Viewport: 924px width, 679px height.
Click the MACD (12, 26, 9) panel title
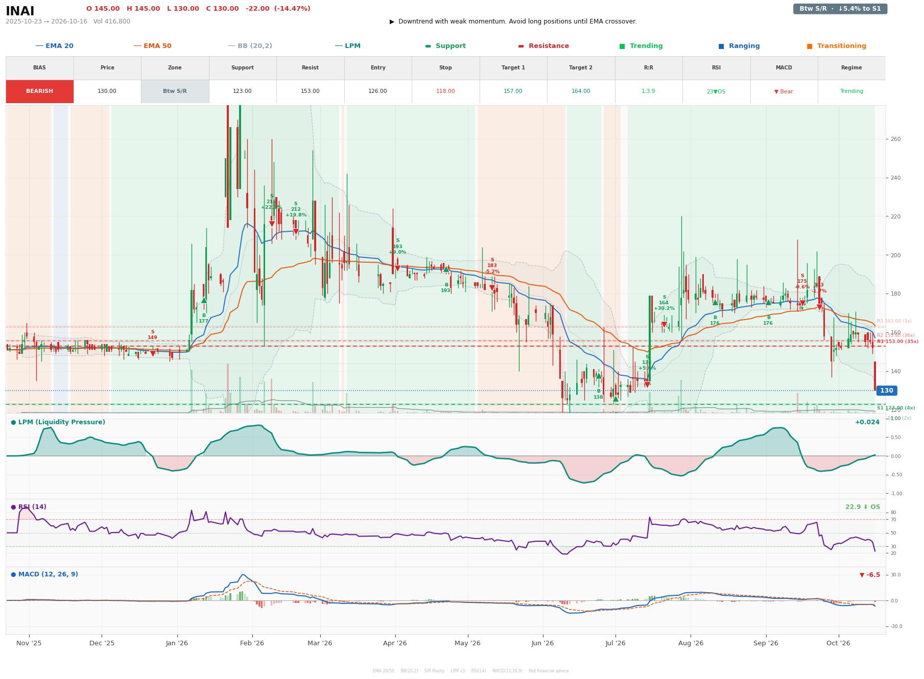coord(44,574)
